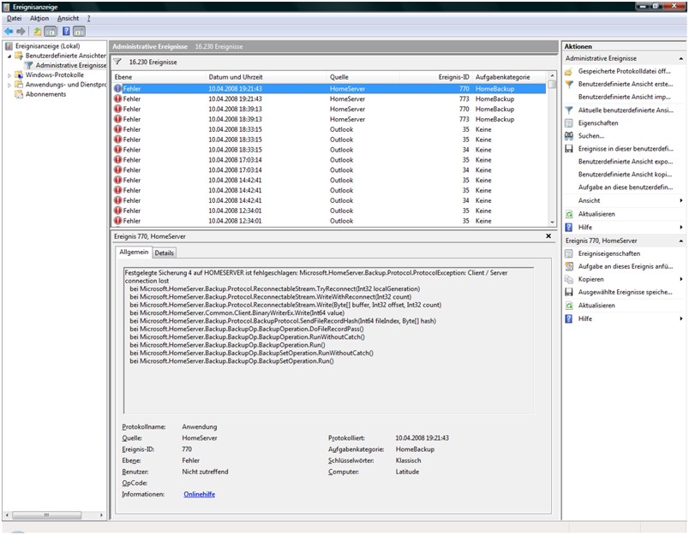The image size is (689, 535).
Task: Sort by the Ebene column header
Action: pyautogui.click(x=159, y=77)
